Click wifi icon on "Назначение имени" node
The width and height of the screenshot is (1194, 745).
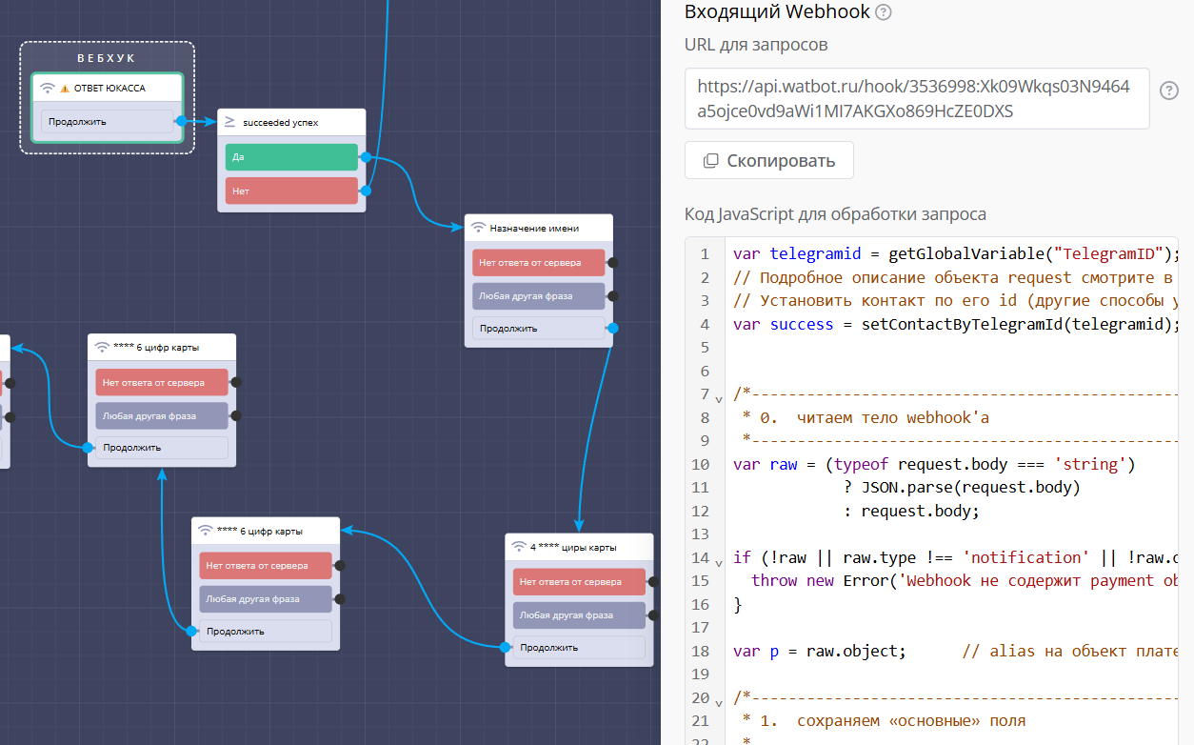[x=478, y=228]
